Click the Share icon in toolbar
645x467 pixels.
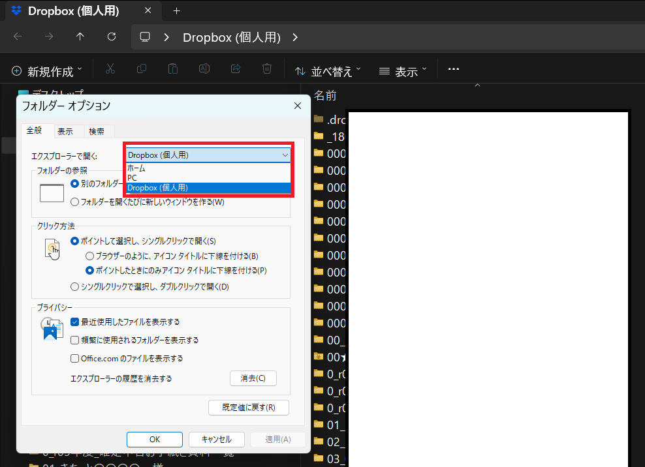[x=236, y=69]
